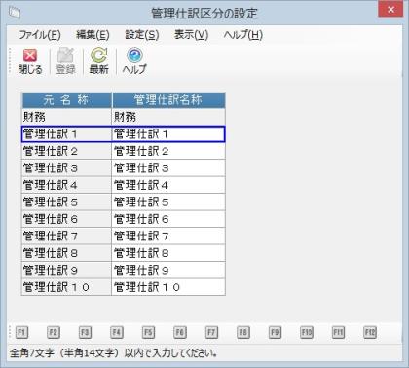Screen dimensions: 409x368
Task: Open the ファイル(F) menu
Action: 40,34
